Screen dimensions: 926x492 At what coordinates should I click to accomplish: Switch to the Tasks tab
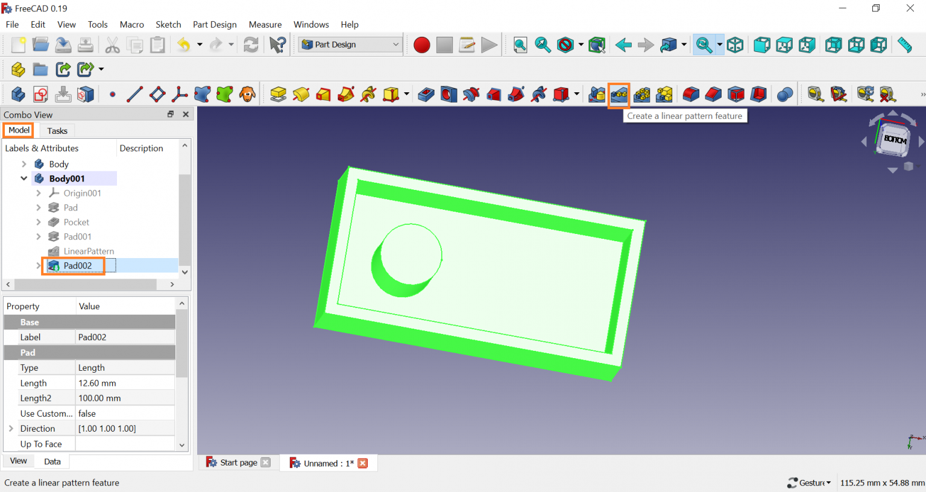tap(57, 131)
